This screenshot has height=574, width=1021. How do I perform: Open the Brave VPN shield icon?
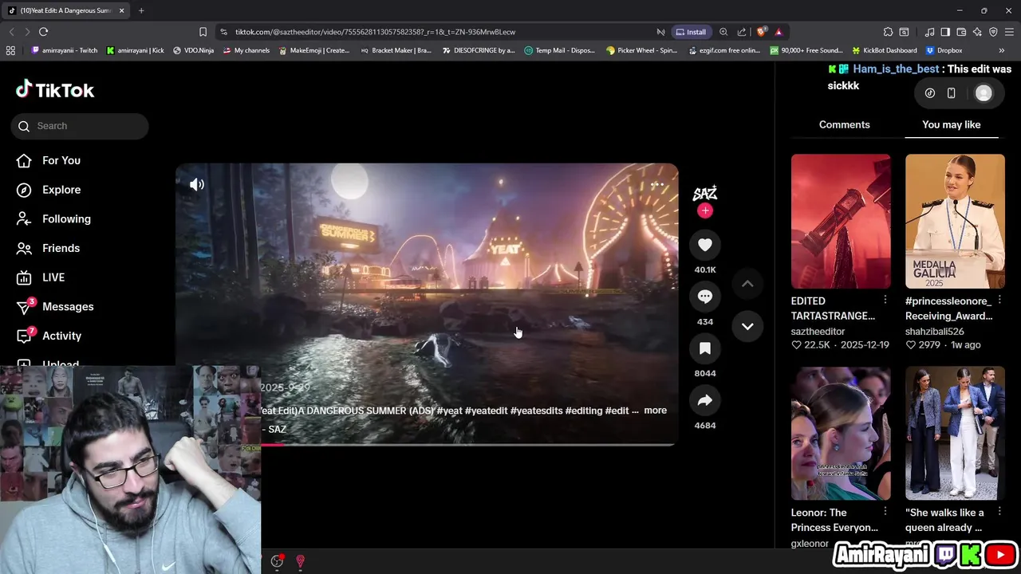pos(993,32)
